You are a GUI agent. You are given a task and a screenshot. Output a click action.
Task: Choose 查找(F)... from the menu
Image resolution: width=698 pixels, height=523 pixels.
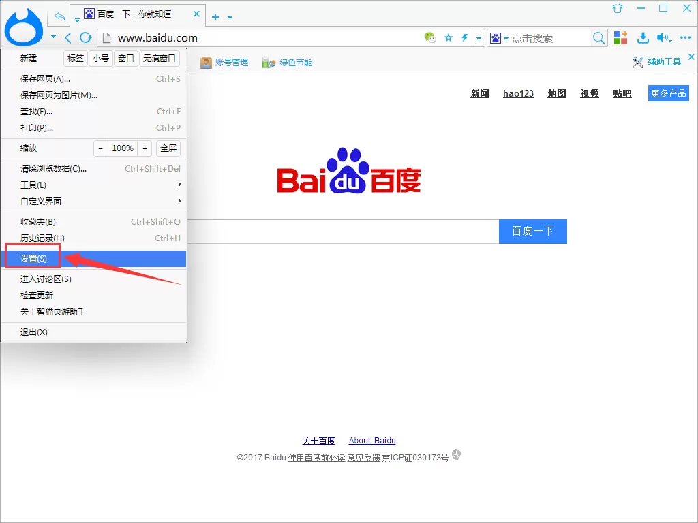93,112
